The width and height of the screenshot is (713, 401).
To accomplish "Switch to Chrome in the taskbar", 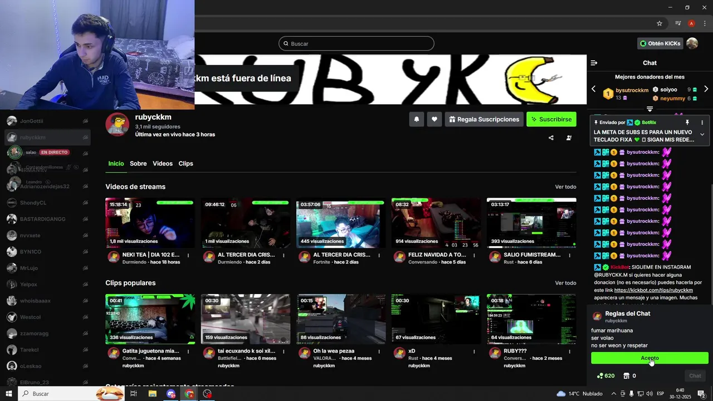I will point(189,394).
